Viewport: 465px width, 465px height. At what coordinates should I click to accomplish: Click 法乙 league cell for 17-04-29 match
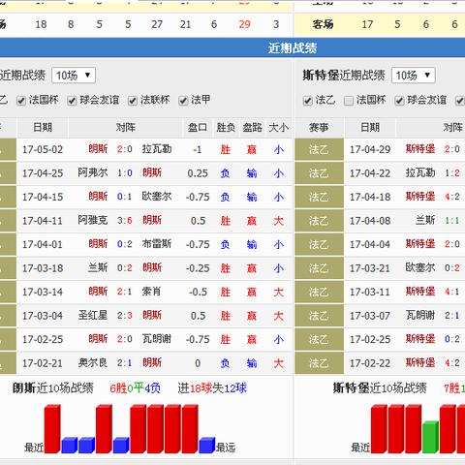click(319, 150)
